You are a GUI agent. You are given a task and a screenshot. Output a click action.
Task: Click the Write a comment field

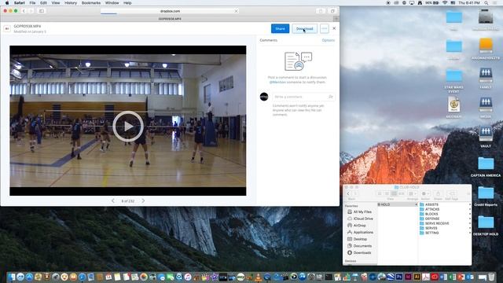[x=303, y=97]
